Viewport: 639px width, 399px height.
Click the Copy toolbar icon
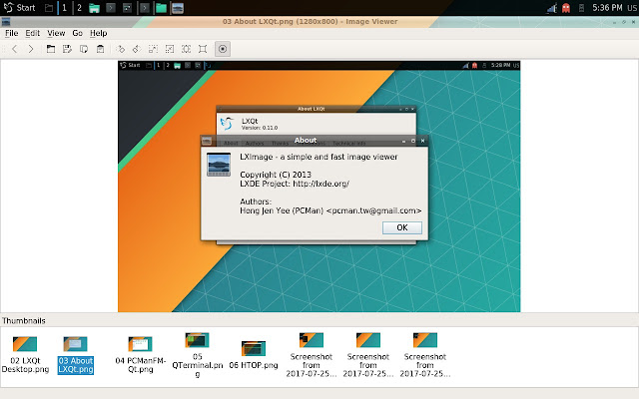pos(84,49)
